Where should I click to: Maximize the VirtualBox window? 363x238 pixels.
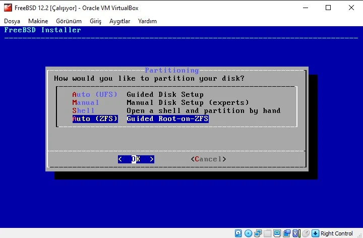click(328, 8)
